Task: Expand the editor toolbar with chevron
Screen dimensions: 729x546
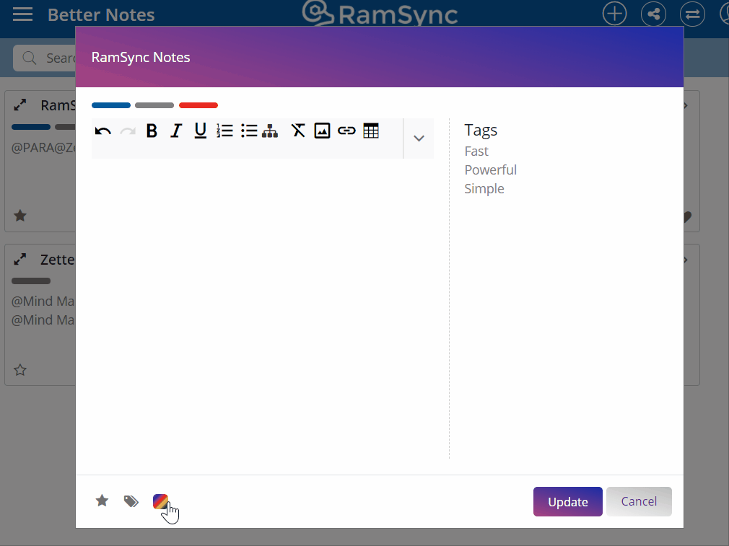Action: tap(419, 138)
